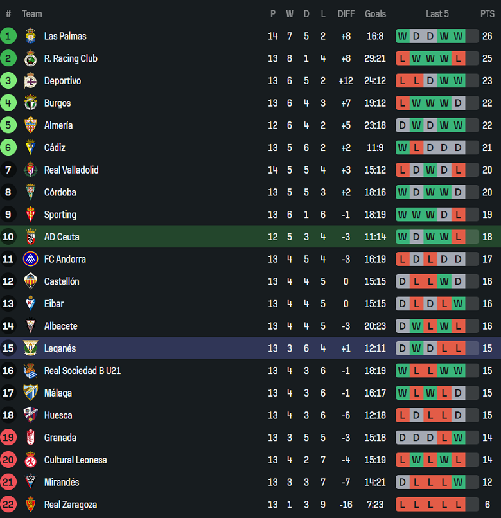The image size is (501, 518).
Task: Click the Deportivo team badge
Action: (30, 81)
